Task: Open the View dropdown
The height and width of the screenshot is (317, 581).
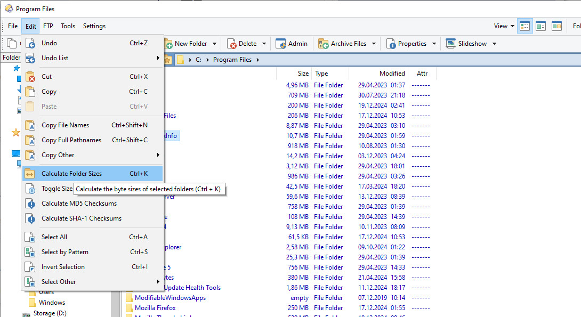Action: pos(504,26)
